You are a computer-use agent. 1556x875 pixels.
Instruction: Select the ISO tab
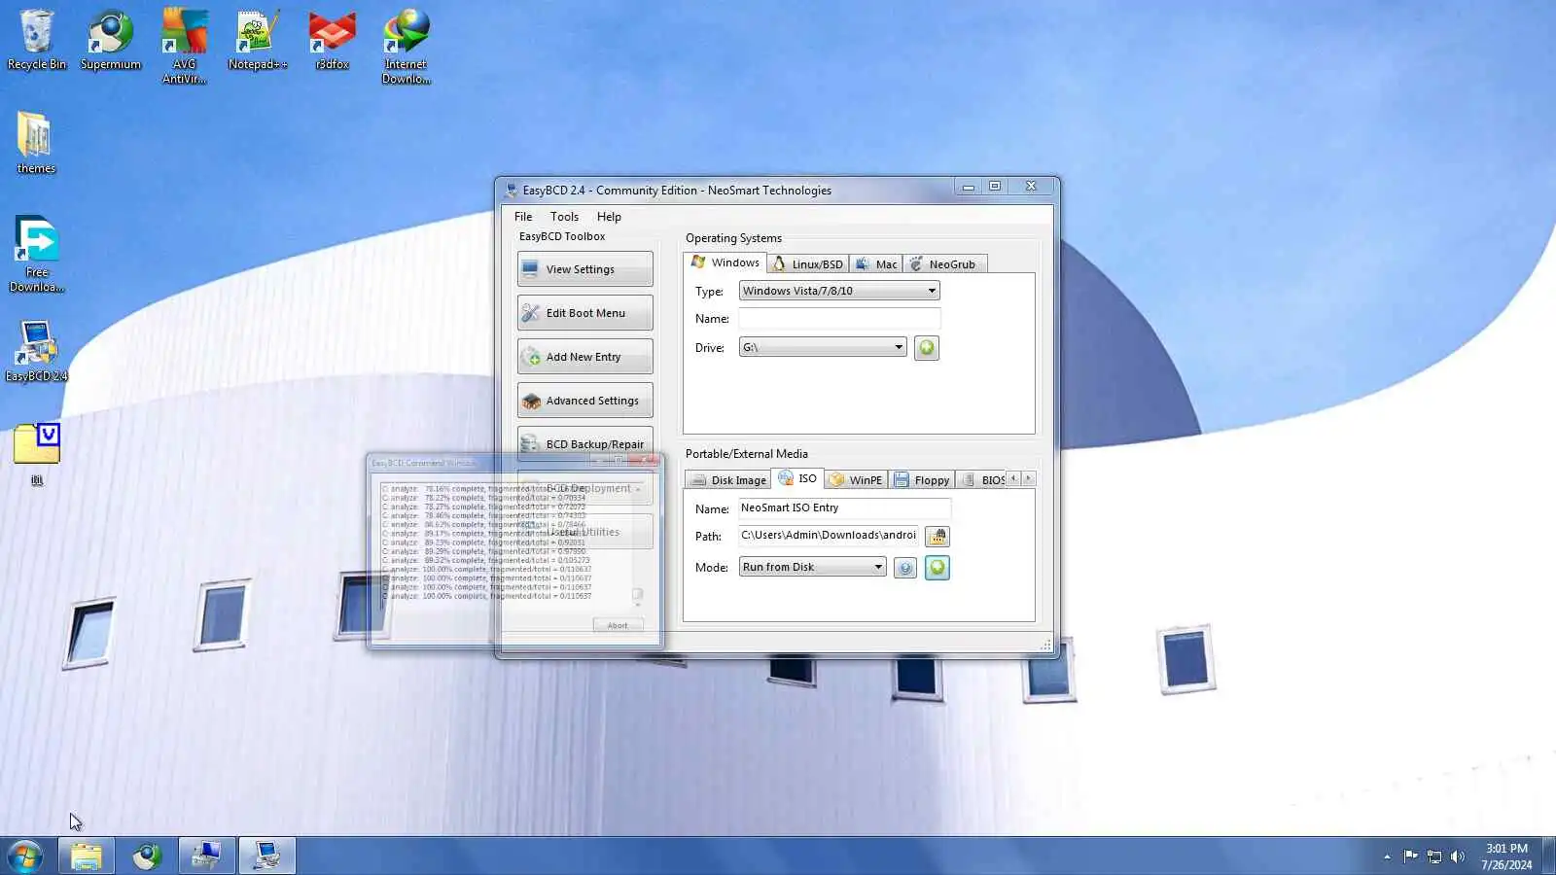coord(797,478)
